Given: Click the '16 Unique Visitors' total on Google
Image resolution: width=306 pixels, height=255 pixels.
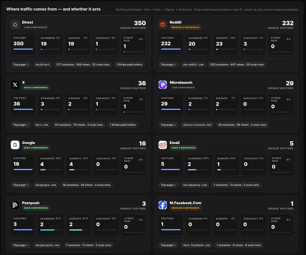Looking at the screenshot, I should click(x=133, y=145).
